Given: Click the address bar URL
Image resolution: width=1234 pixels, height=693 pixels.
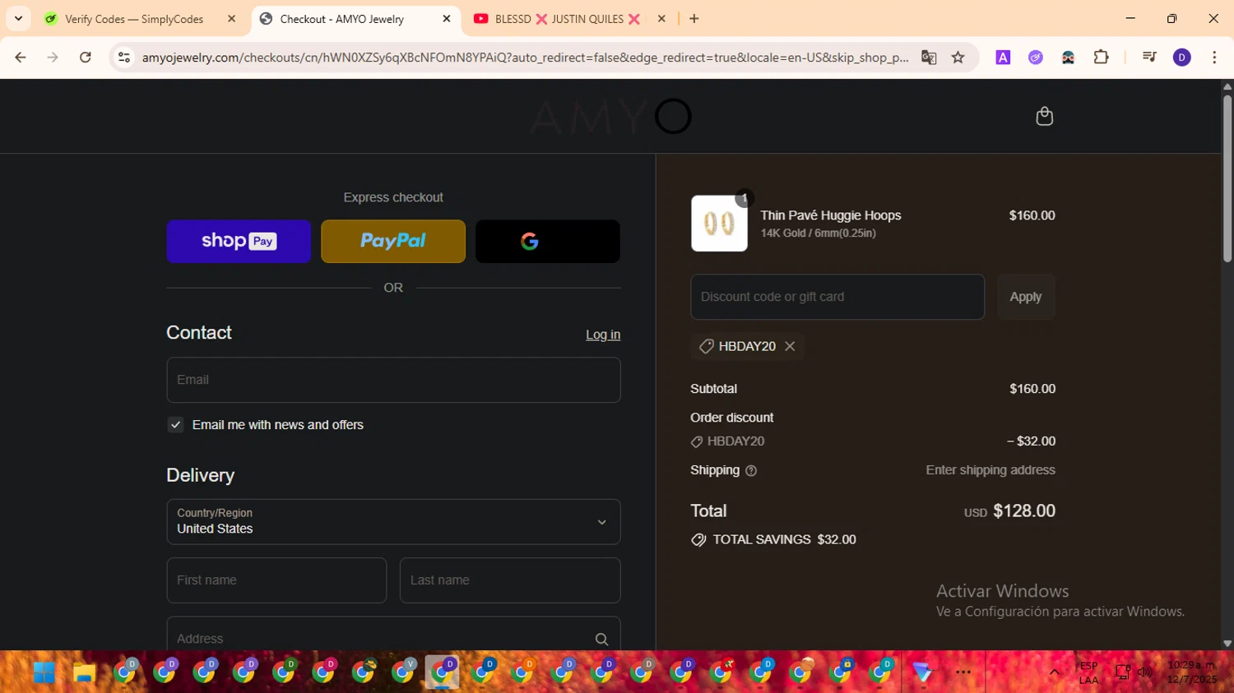Looking at the screenshot, I should (525, 58).
